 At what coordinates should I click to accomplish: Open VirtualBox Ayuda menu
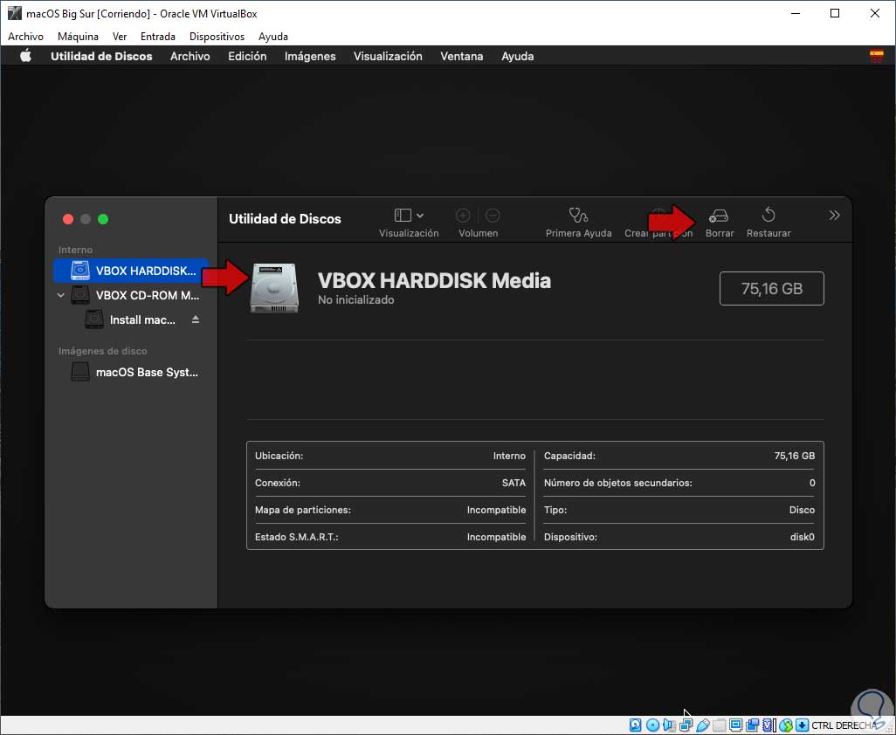273,37
